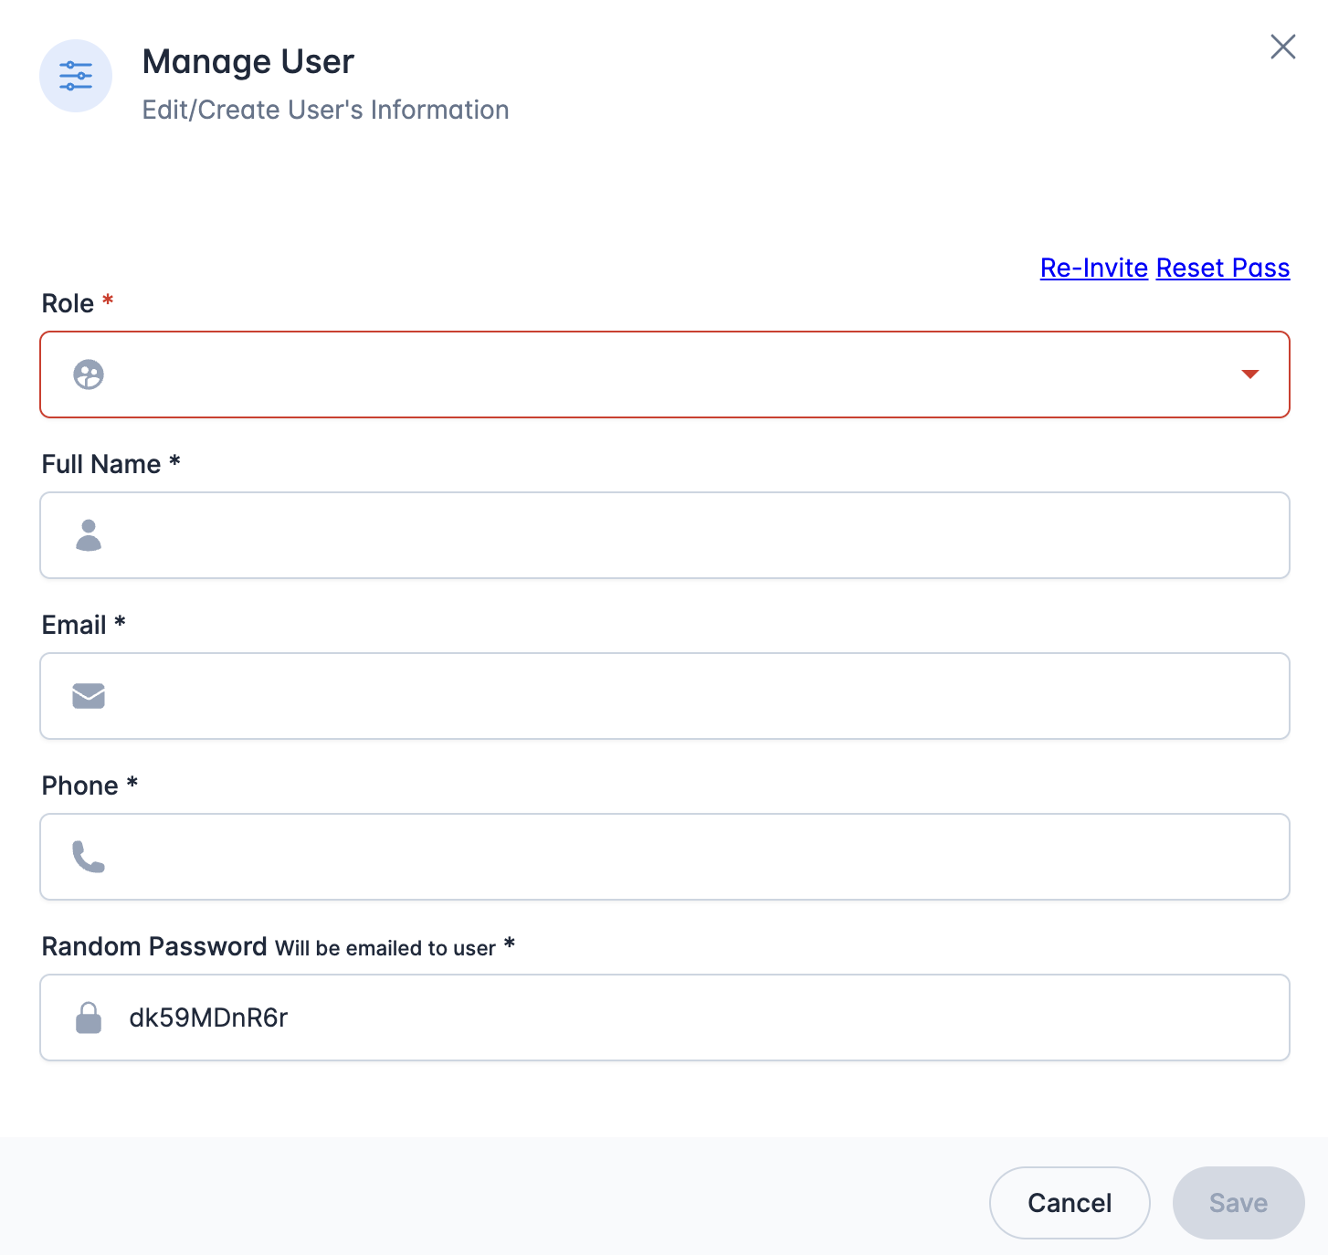Screen dimensions: 1328x1255
Task: Click the Reset Pass link
Action: coord(1222,268)
